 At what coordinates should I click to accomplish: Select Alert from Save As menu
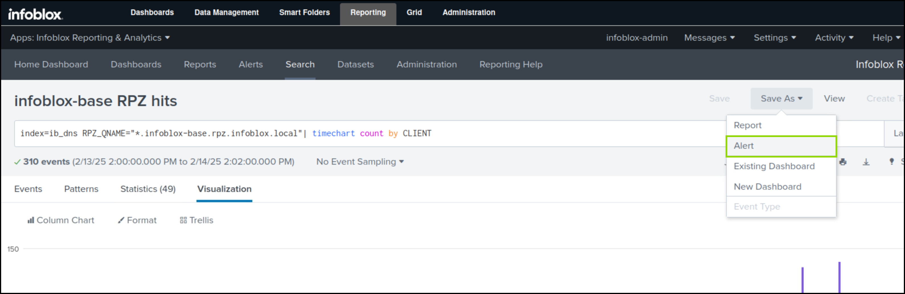[781, 146]
